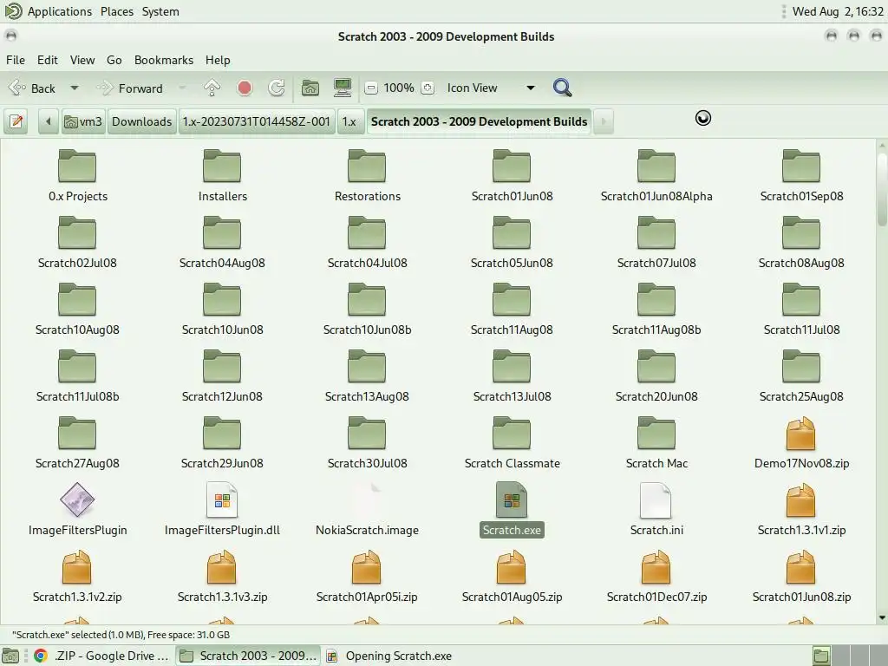Open the Go menu

114,60
